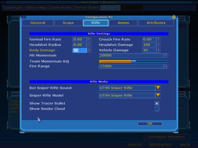This screenshot has width=198, height=148.
Task: Click the Team Momentum Adj label
Action: coord(49,62)
